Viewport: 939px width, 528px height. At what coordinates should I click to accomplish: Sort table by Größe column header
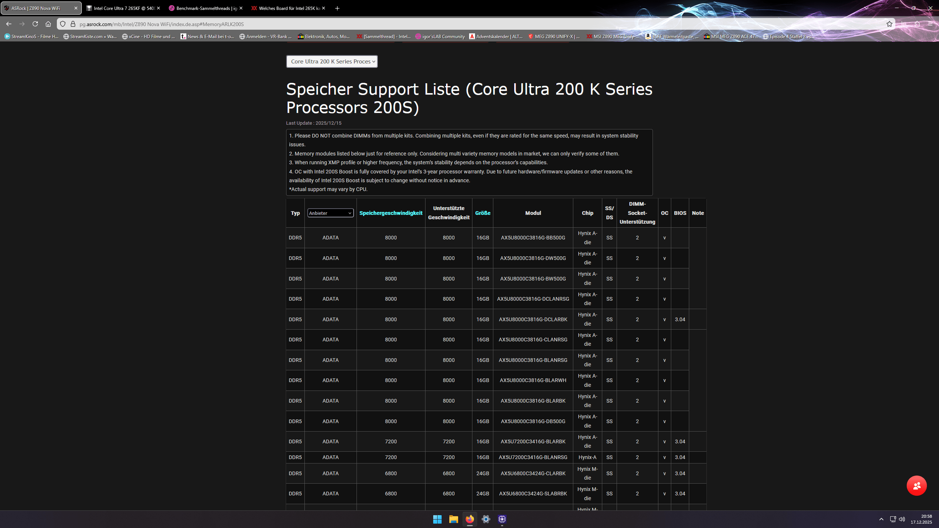pos(482,213)
